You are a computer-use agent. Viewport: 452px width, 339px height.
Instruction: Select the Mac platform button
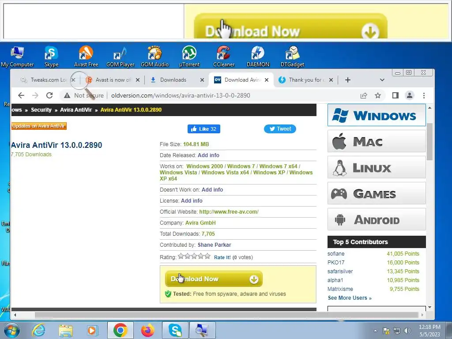[x=377, y=141]
